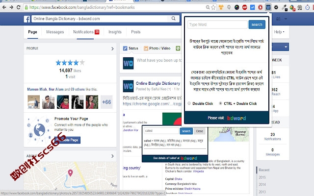Click 'What have you been up to' box

(159, 60)
